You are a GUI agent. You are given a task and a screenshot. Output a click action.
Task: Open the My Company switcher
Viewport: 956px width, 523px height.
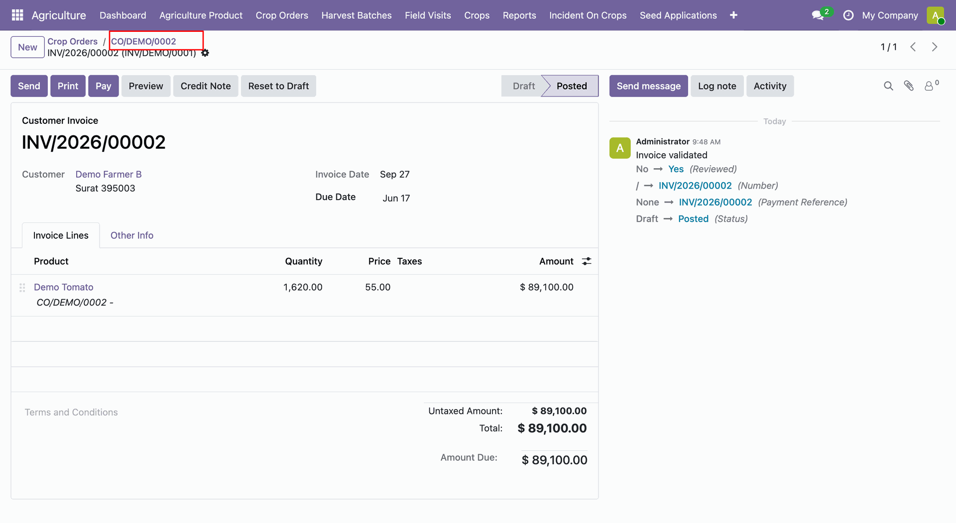click(890, 15)
